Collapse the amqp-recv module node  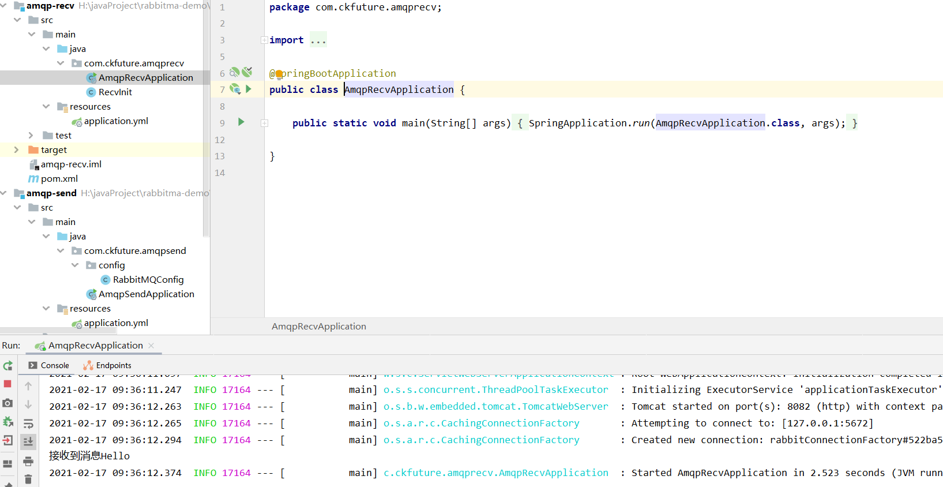(x=3, y=5)
